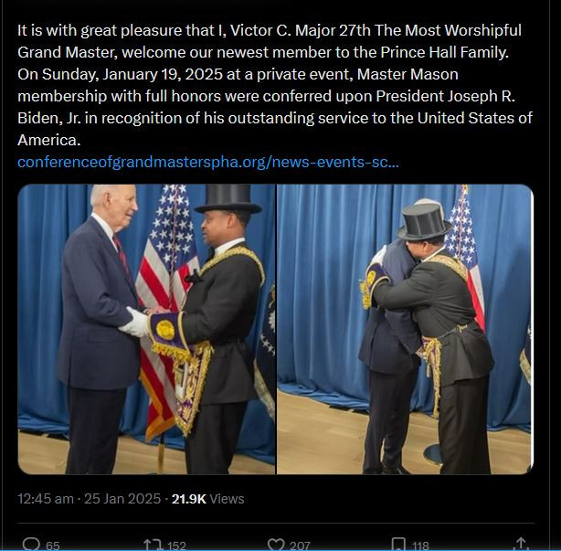
Task: Open the conferenceofgrandmasterspha.org link
Action: click(x=208, y=162)
